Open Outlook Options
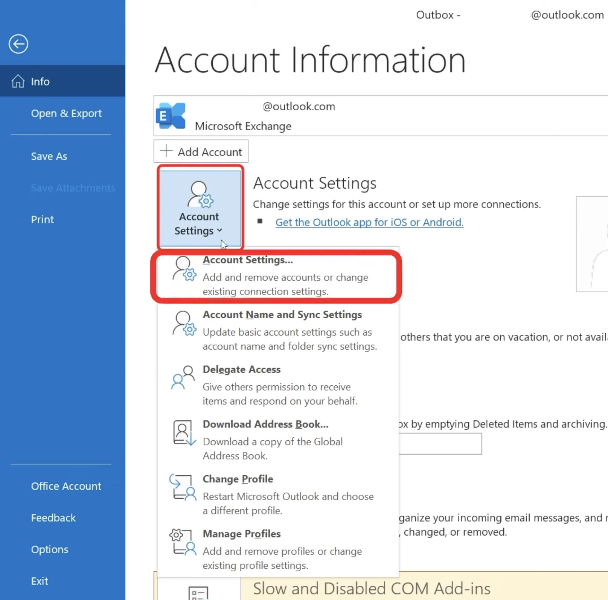Screen dimensions: 608x600 (x=49, y=549)
